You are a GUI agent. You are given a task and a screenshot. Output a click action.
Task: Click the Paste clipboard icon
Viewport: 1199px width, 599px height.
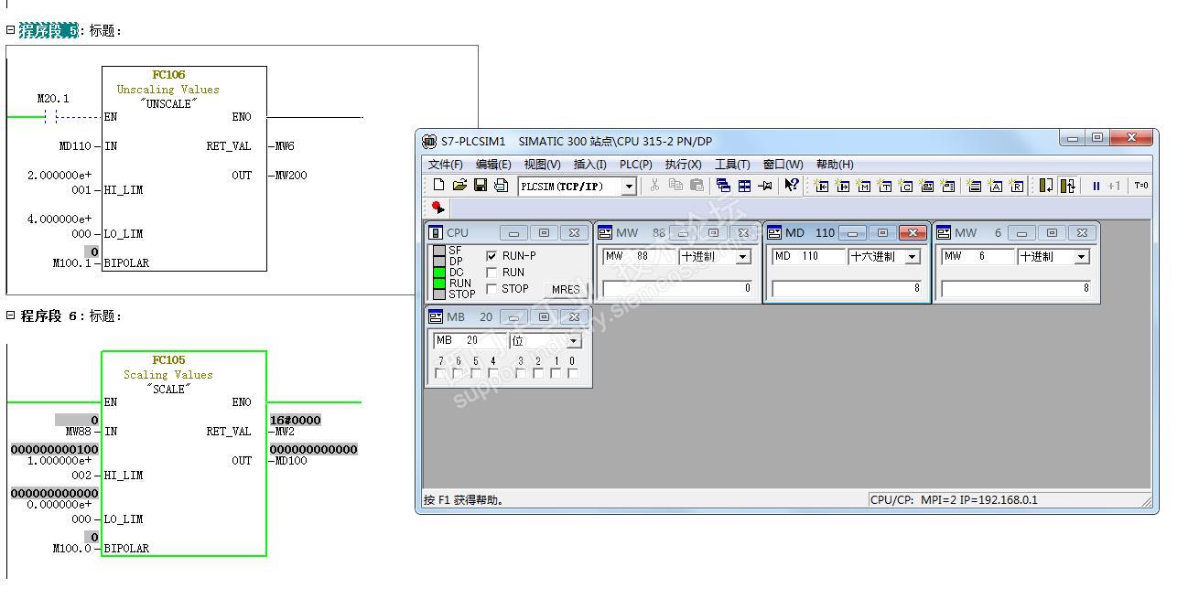coord(697,186)
